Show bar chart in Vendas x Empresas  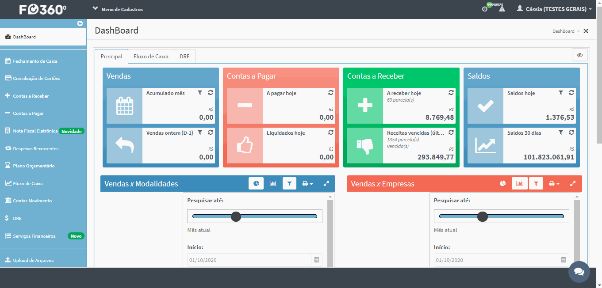pyautogui.click(x=519, y=183)
